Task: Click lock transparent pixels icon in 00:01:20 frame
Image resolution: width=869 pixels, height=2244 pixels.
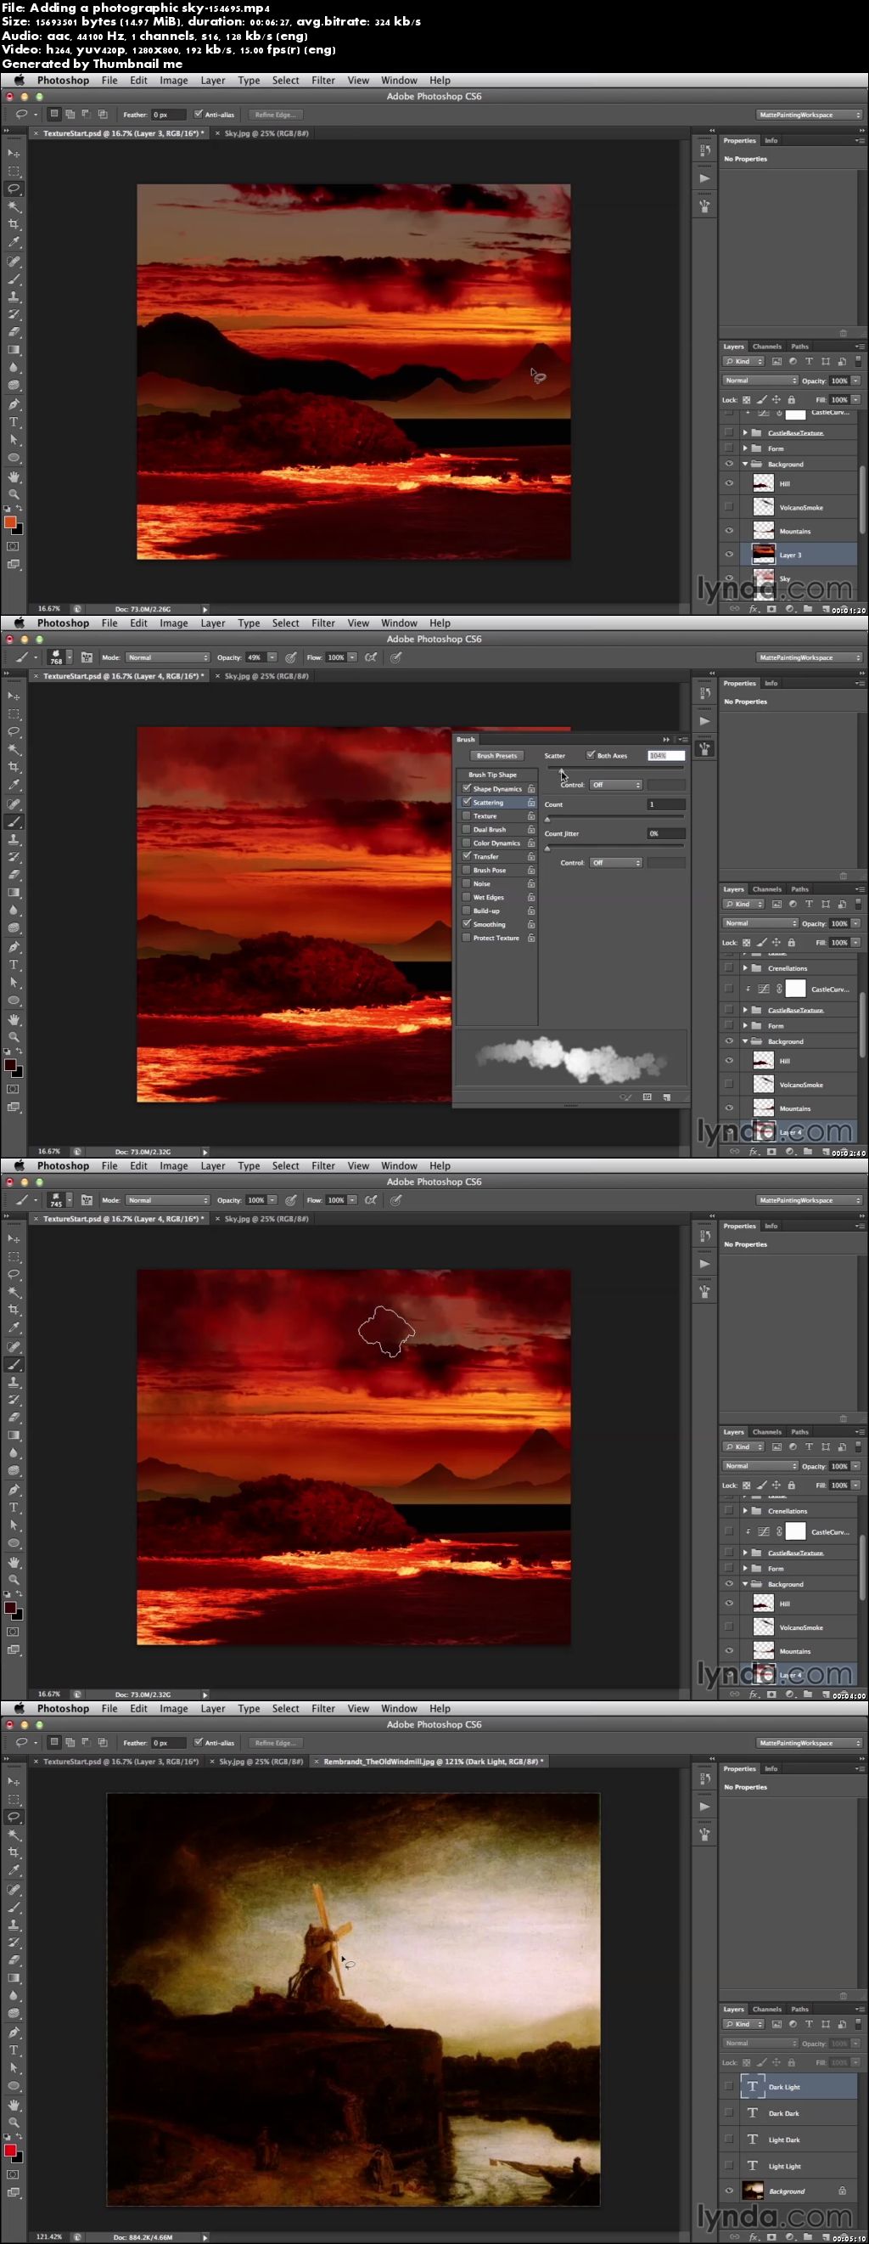Action: coord(746,400)
